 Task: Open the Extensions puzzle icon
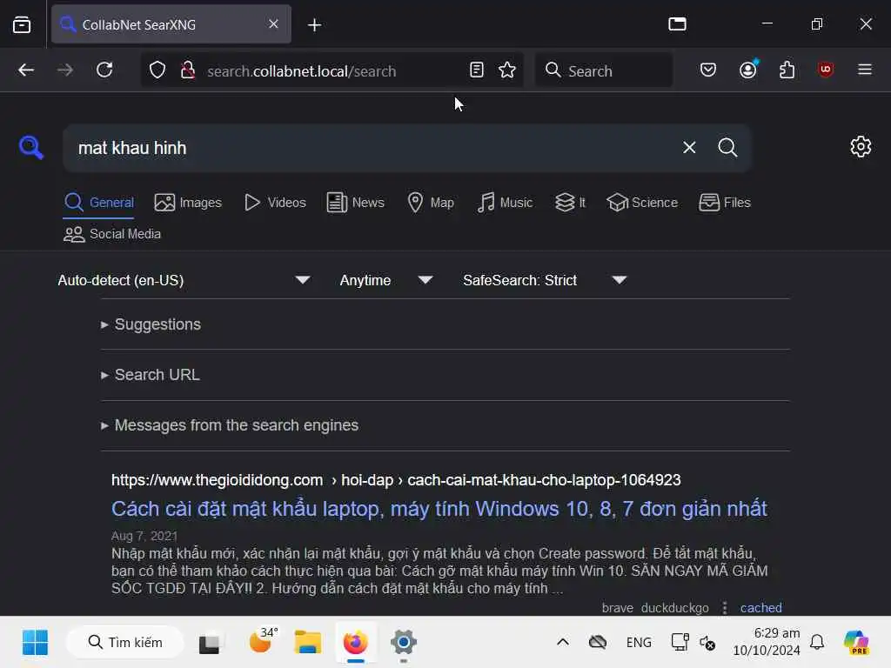(787, 70)
